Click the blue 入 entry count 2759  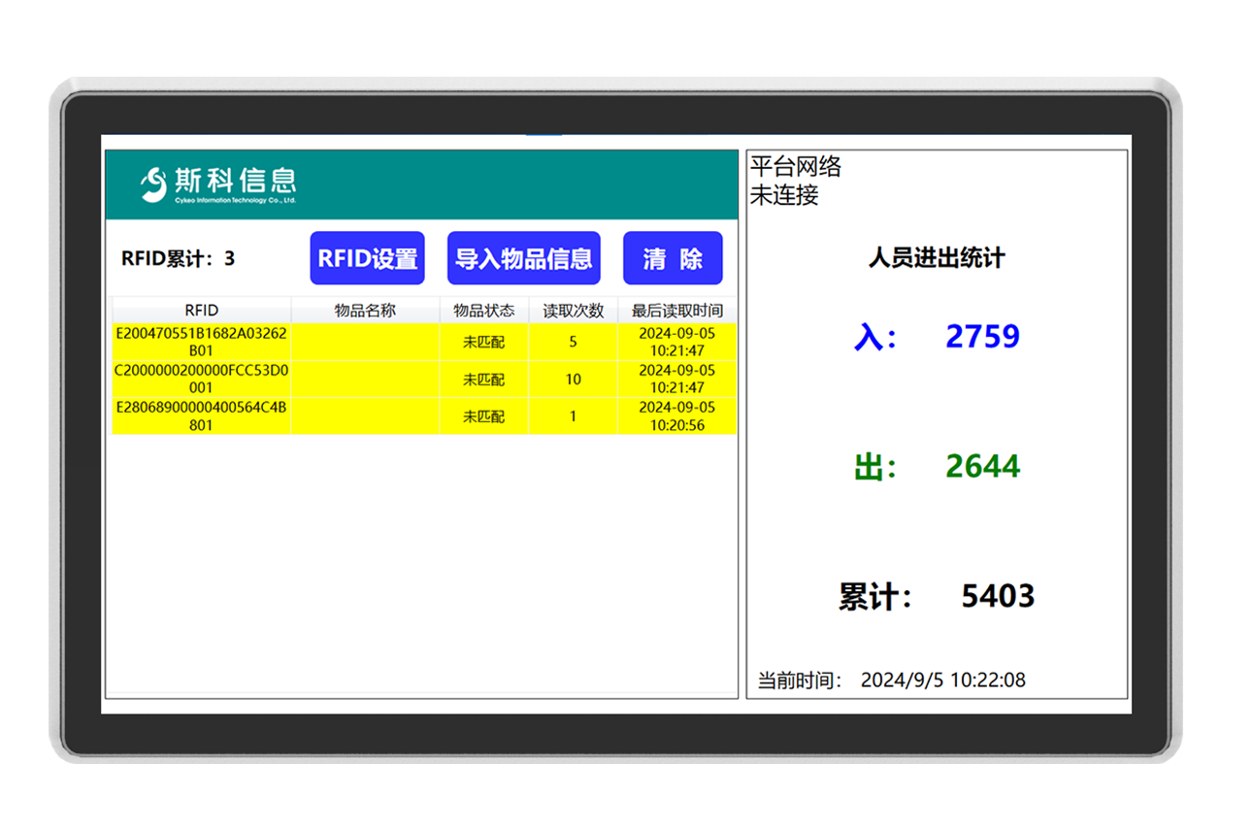pyautogui.click(x=983, y=336)
